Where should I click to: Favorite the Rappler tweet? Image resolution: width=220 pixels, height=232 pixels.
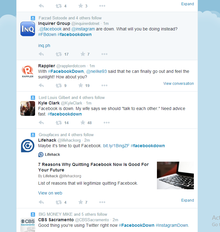[x=81, y=85]
